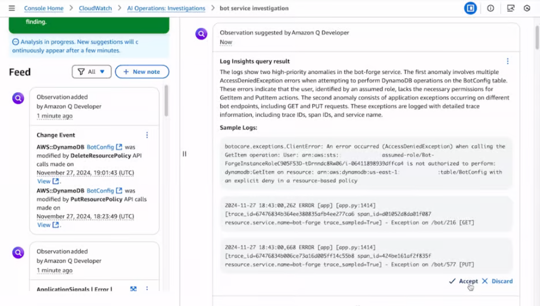Accept the suggested observation
Image resolution: width=540 pixels, height=306 pixels.
463,281
